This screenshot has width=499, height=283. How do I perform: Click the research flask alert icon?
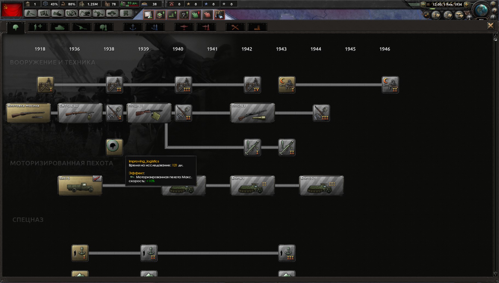pos(149,15)
